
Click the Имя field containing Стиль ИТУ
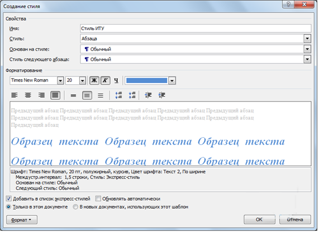click(x=196, y=28)
